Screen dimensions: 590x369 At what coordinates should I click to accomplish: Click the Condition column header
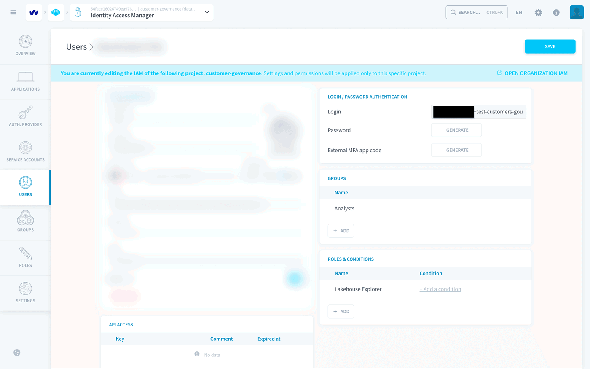coord(431,273)
